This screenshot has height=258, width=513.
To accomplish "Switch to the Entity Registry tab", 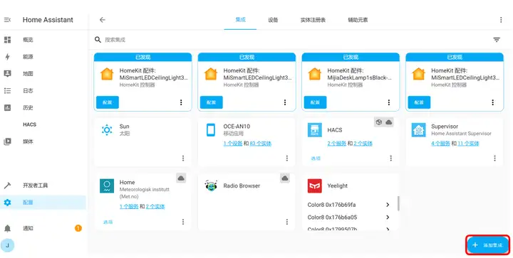I will [x=313, y=20].
